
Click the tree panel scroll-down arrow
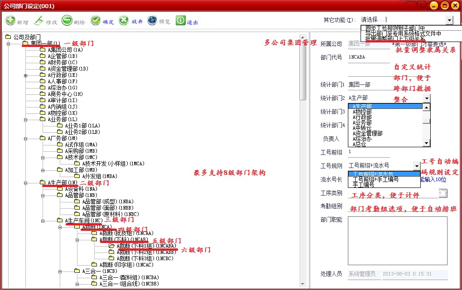pos(303,284)
